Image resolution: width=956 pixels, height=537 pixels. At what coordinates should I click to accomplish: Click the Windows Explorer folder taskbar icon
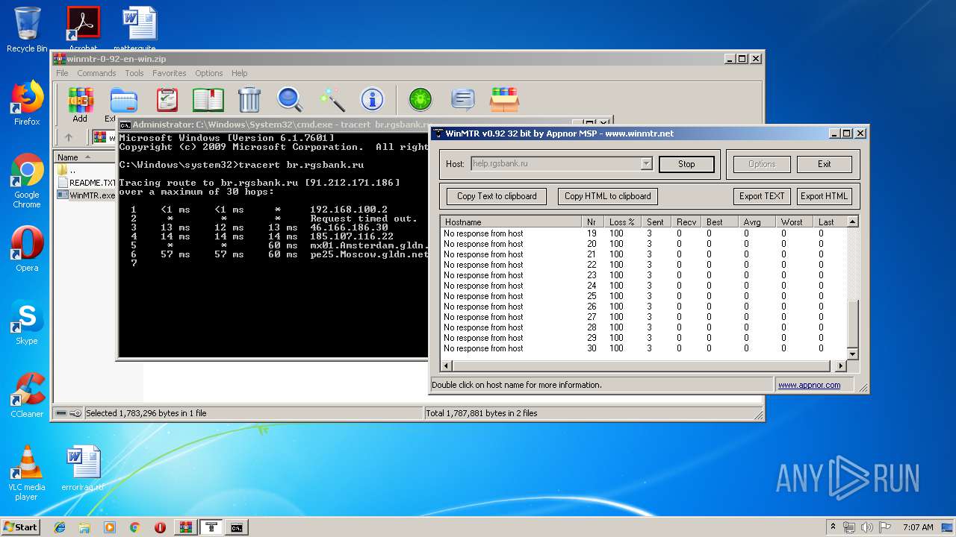tap(84, 527)
